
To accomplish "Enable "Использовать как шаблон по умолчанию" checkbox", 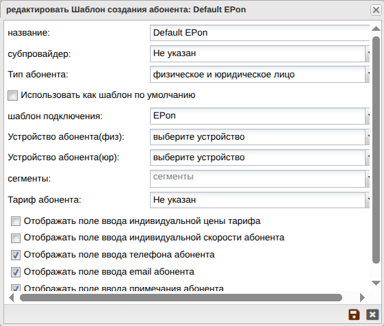I will click(12, 95).
